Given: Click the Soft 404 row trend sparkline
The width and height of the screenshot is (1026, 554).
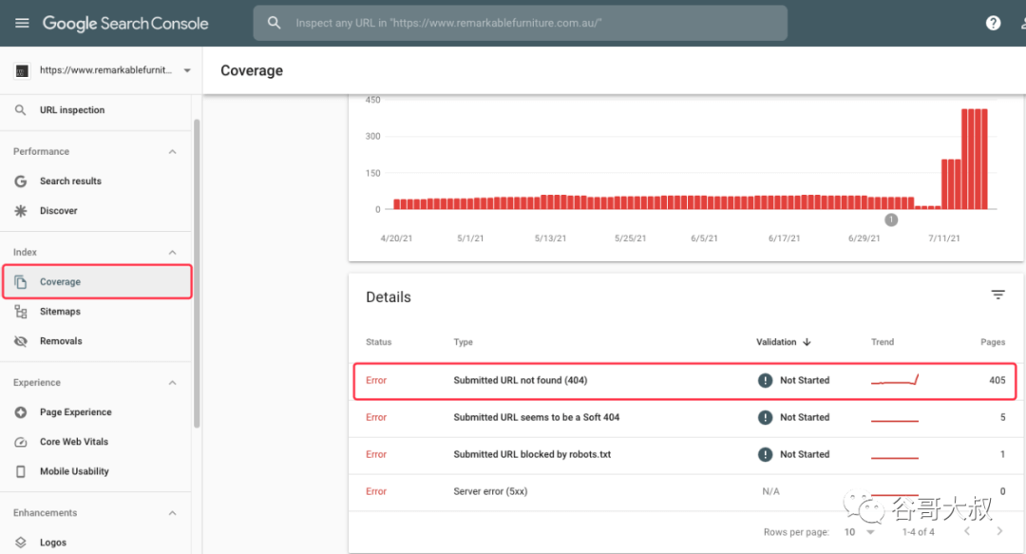Looking at the screenshot, I should pos(895,420).
